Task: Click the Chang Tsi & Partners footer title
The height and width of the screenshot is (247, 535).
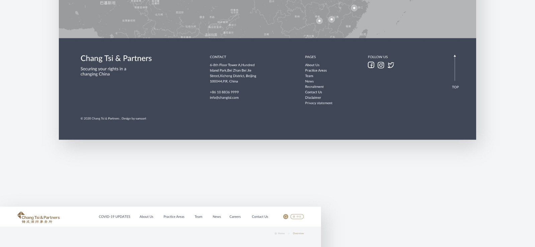Action: point(116,58)
